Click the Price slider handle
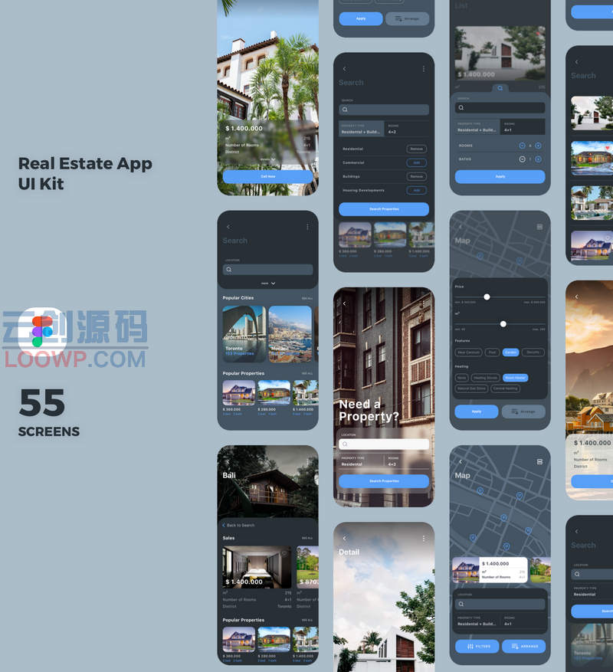This screenshot has width=613, height=672. point(487,297)
